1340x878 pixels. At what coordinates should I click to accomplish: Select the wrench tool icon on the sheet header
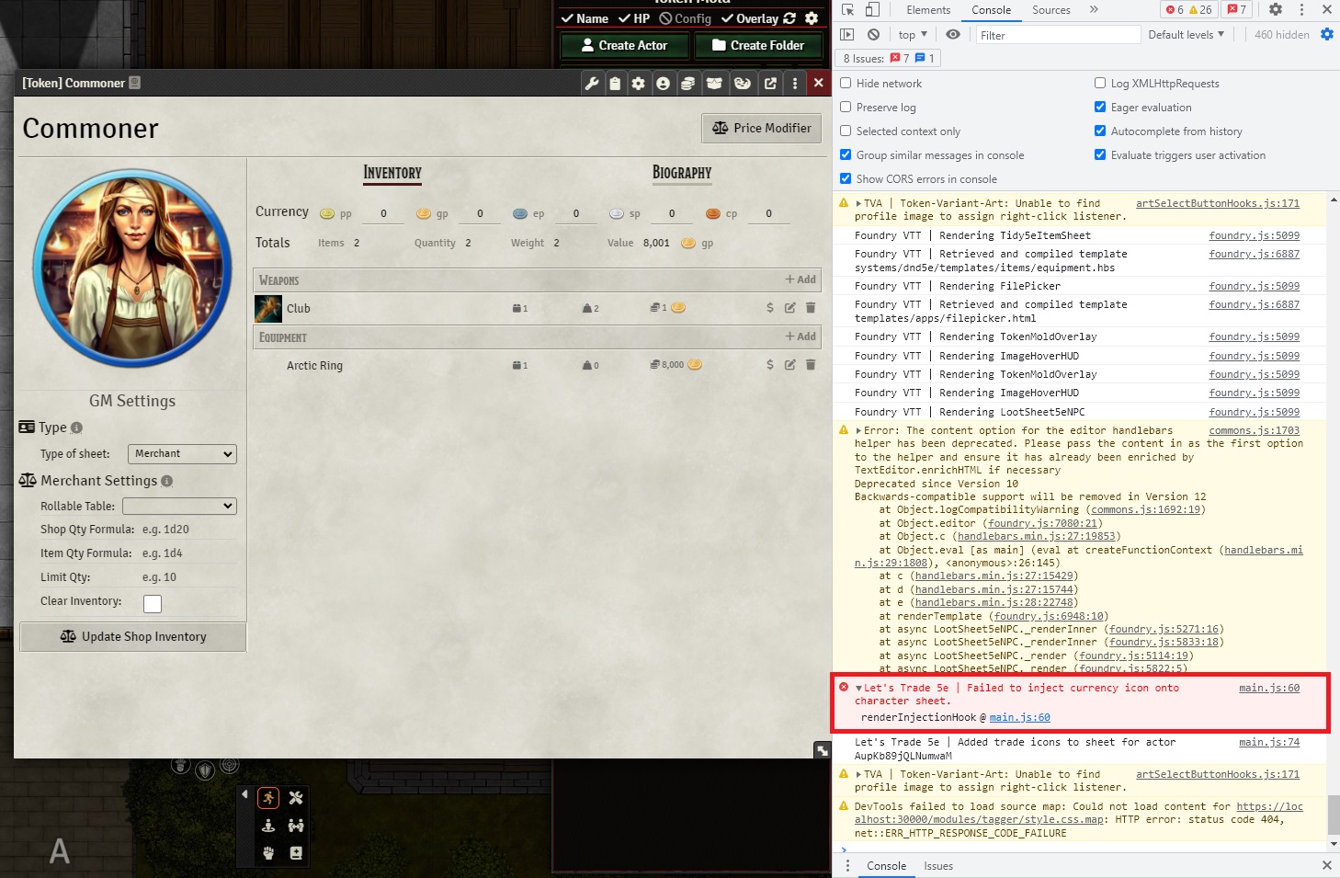[x=593, y=83]
